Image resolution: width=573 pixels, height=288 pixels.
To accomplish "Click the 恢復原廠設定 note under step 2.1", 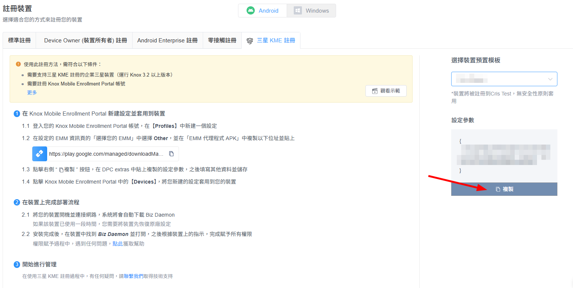I will click(x=102, y=224).
